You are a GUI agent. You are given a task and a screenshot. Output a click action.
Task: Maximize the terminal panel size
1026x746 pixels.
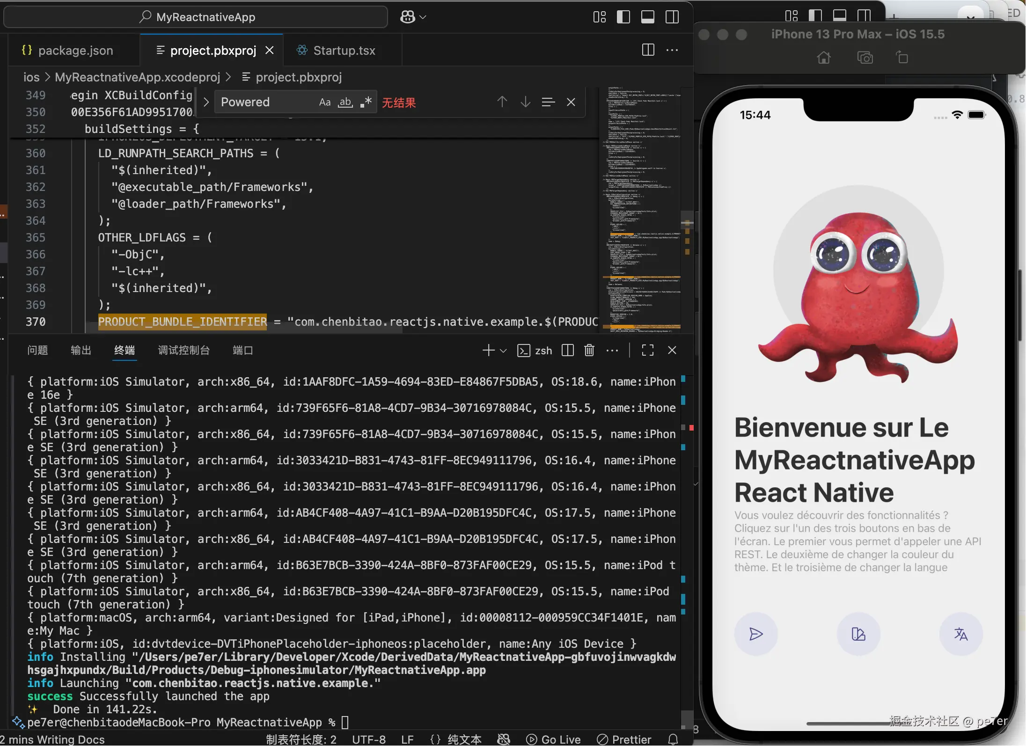click(648, 351)
